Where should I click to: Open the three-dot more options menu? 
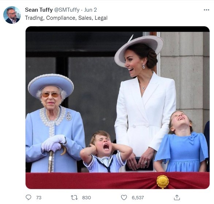pos(206,10)
